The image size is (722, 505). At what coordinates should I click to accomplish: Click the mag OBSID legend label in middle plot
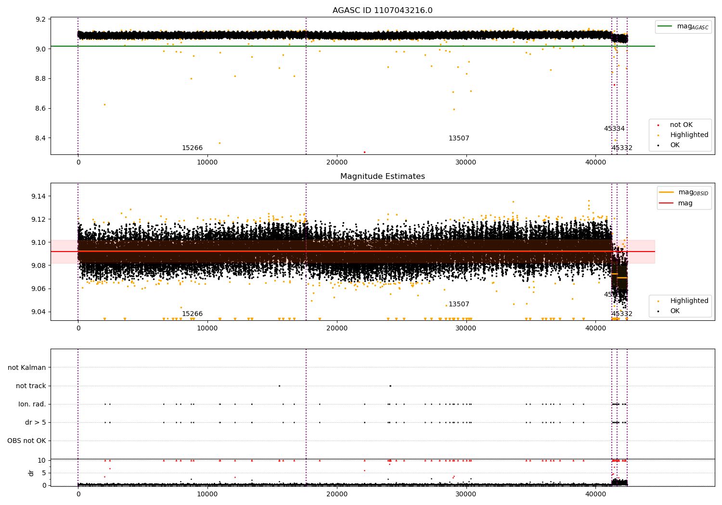(x=693, y=192)
